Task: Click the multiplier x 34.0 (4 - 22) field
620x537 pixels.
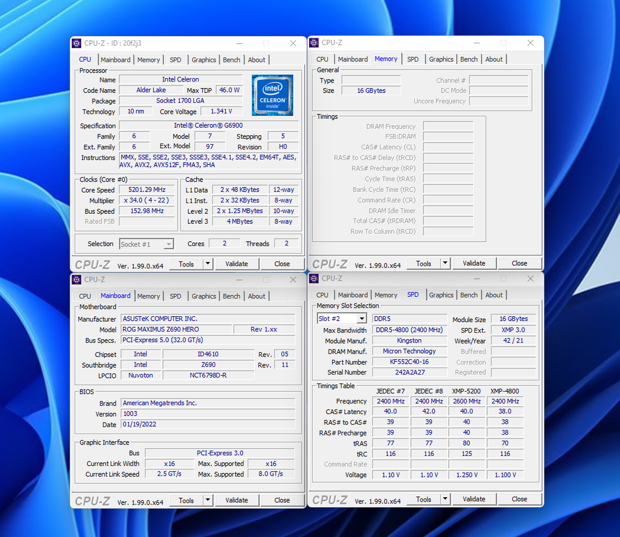Action: pyautogui.click(x=146, y=200)
